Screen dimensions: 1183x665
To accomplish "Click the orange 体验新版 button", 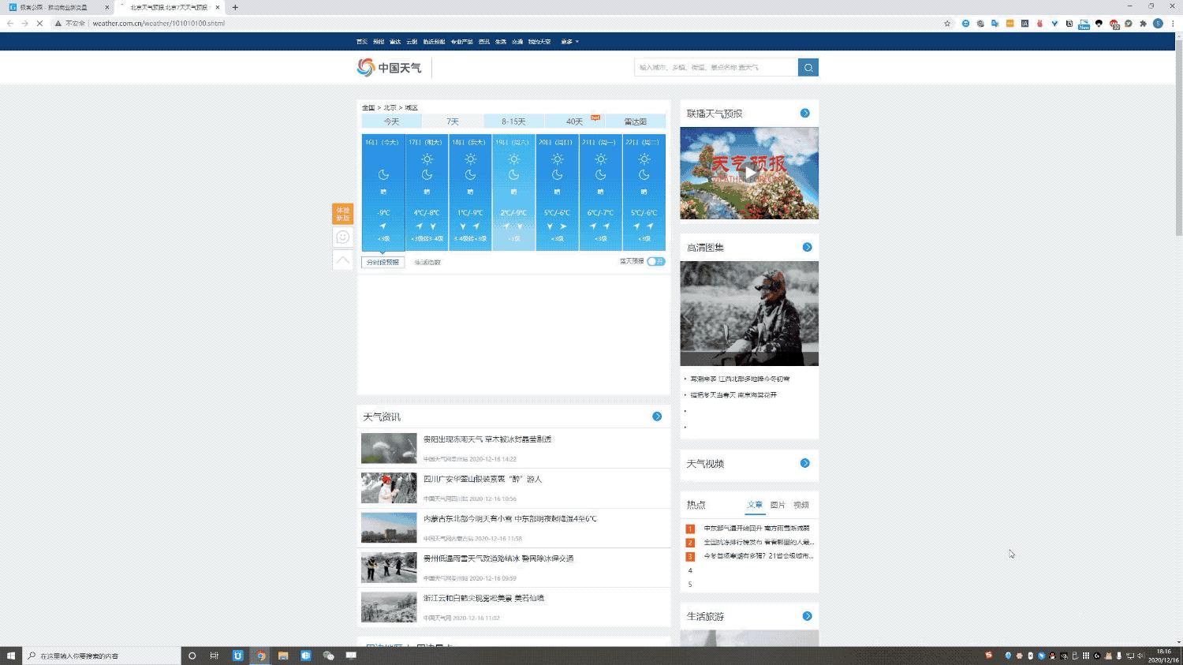I will (x=342, y=214).
